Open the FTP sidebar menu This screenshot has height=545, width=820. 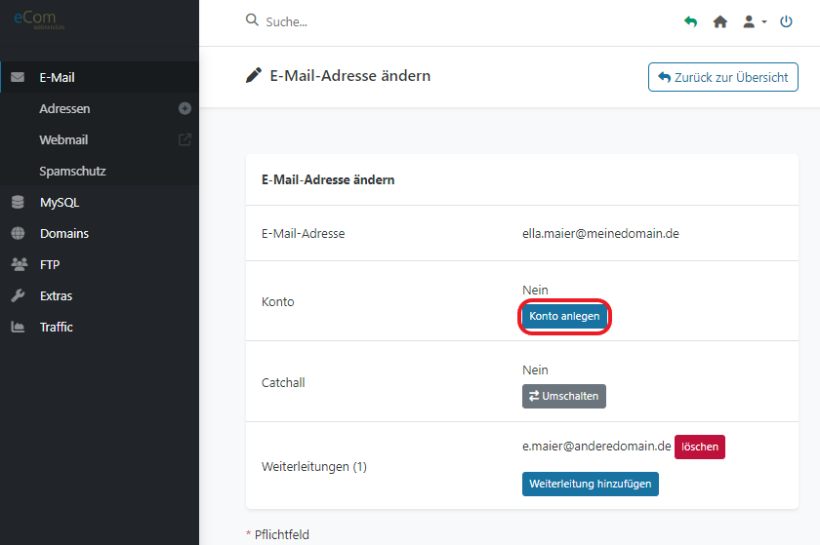pyautogui.click(x=50, y=264)
